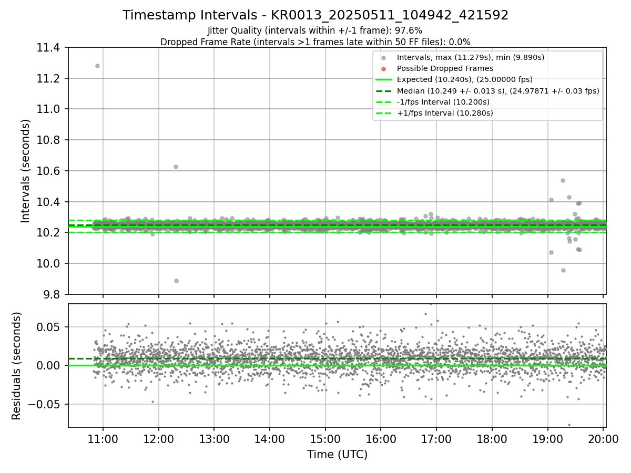
Task: Select the 'Jitter Quality' 97.6% subtitle line
Action: (x=315, y=31)
